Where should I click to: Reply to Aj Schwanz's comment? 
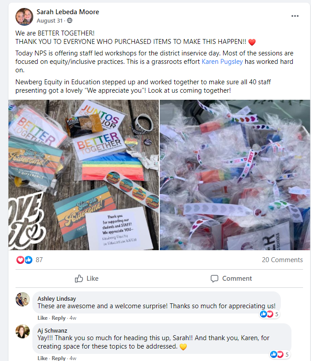tap(59, 358)
